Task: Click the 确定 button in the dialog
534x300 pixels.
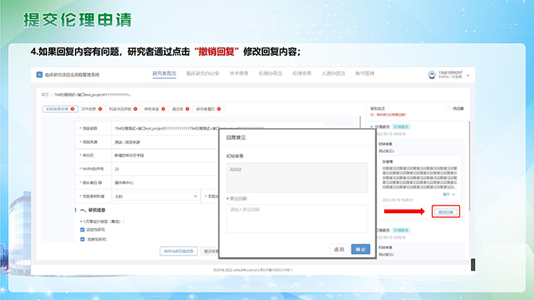Action: pyautogui.click(x=361, y=249)
